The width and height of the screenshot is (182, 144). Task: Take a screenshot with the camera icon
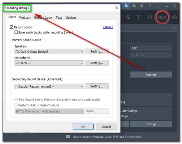(175, 17)
